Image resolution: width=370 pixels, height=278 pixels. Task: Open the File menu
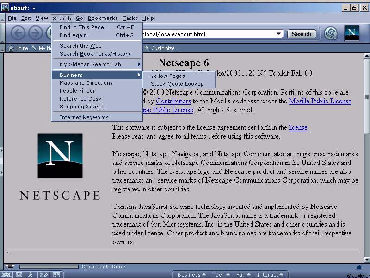[12, 18]
